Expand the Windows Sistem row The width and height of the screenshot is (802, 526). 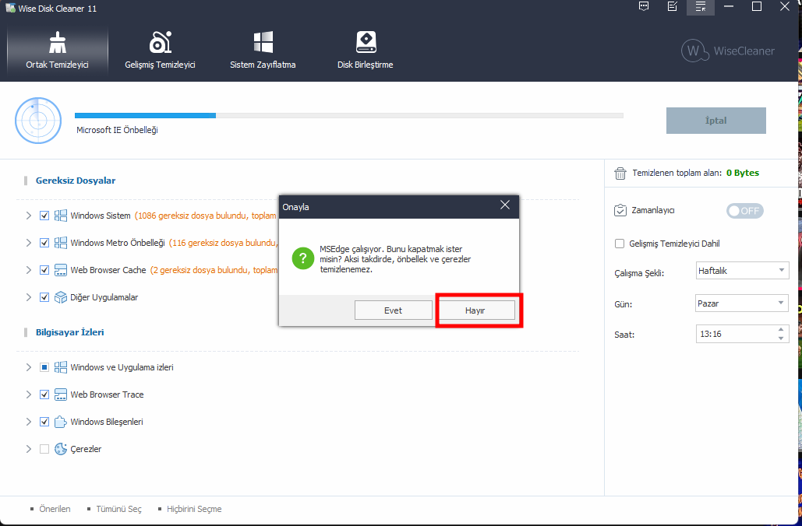[29, 216]
